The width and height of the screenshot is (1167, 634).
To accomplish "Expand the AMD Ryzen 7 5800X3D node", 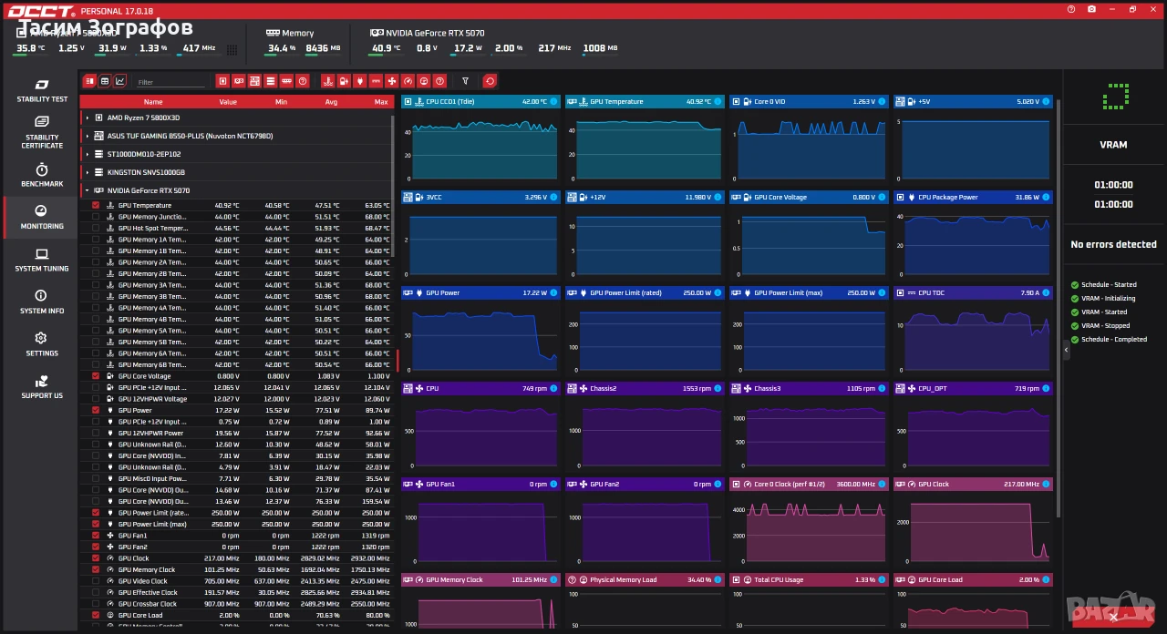I will [x=88, y=118].
